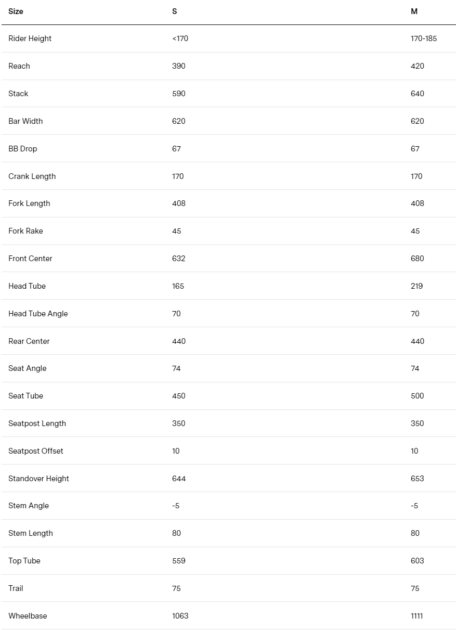Select the Head Tube value 219

[x=416, y=286]
